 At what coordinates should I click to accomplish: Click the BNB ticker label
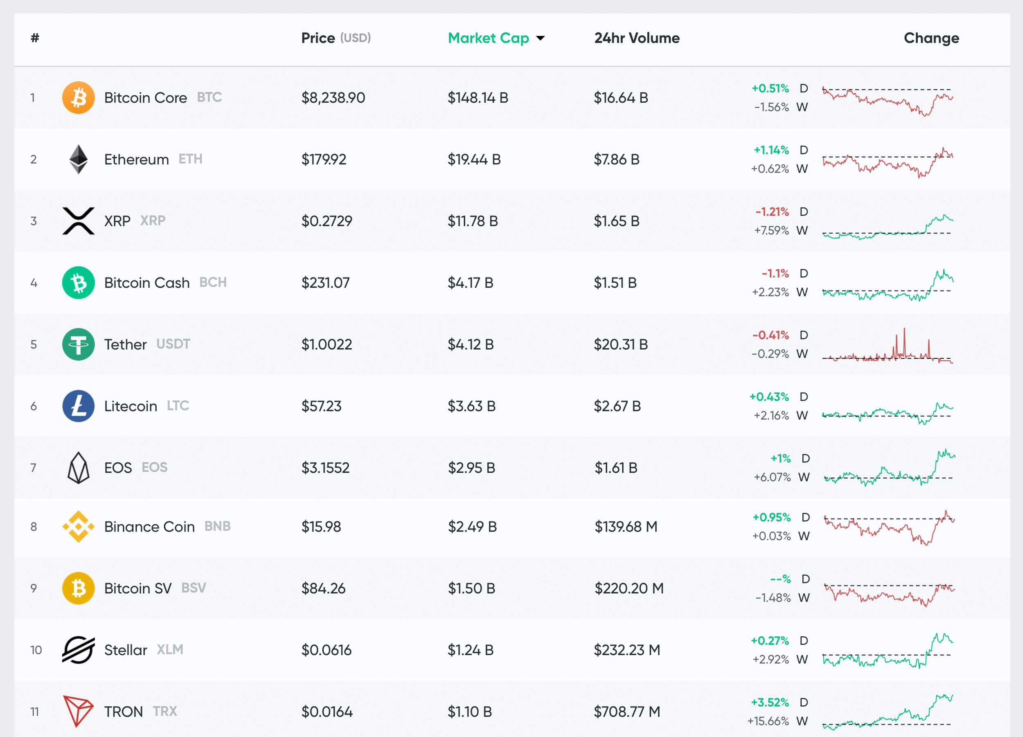217,526
